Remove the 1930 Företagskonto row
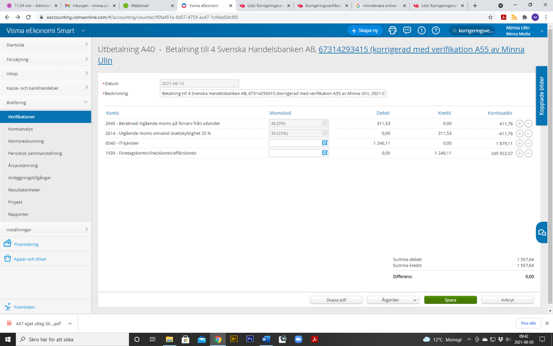 528,153
